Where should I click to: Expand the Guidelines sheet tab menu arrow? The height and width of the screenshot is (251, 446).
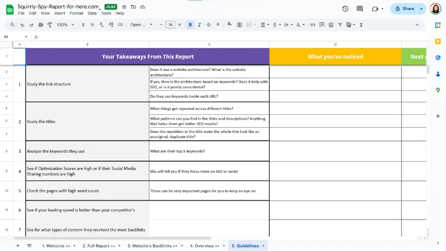pos(263,245)
